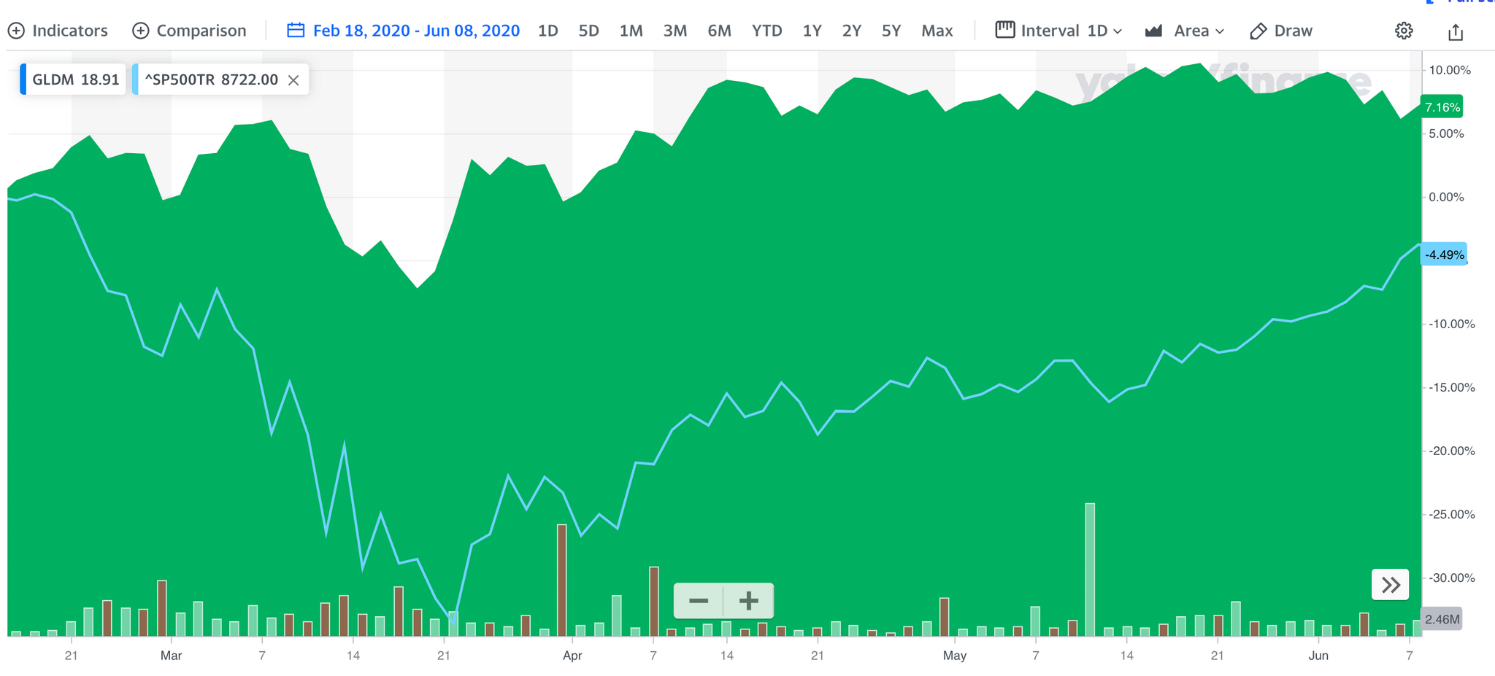
Task: Select the YTD time range
Action: pyautogui.click(x=767, y=31)
